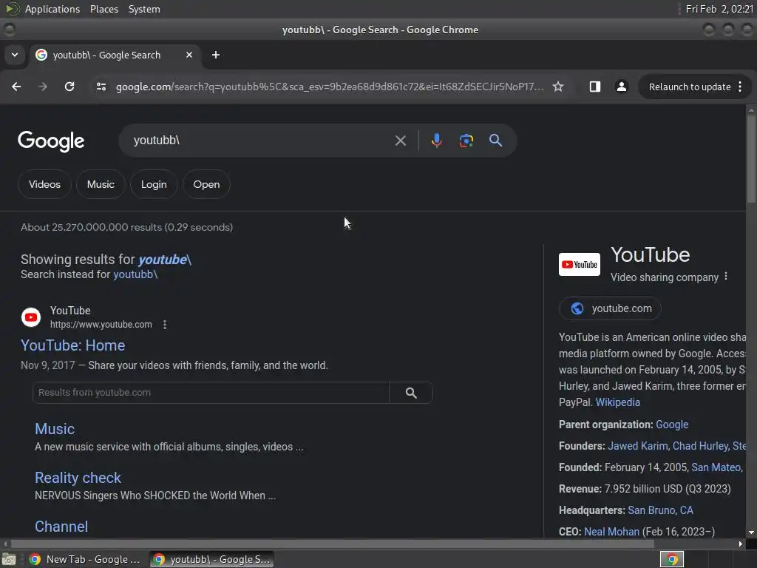Focus the Google search input field
Image resolution: width=757 pixels, height=568 pixels.
[261, 141]
